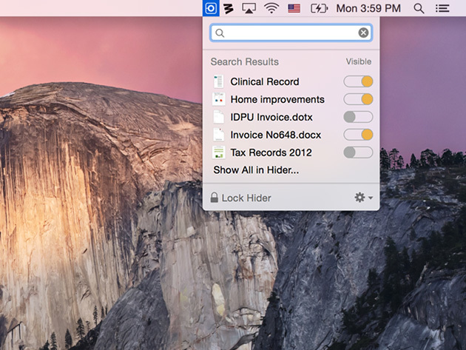Click the Mon 3:59 PM clock
This screenshot has height=350, width=466.
pos(368,8)
